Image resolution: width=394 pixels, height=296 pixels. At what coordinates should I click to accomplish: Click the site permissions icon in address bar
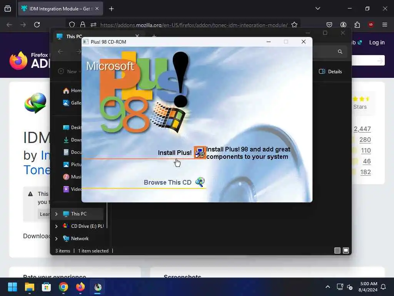click(x=93, y=25)
